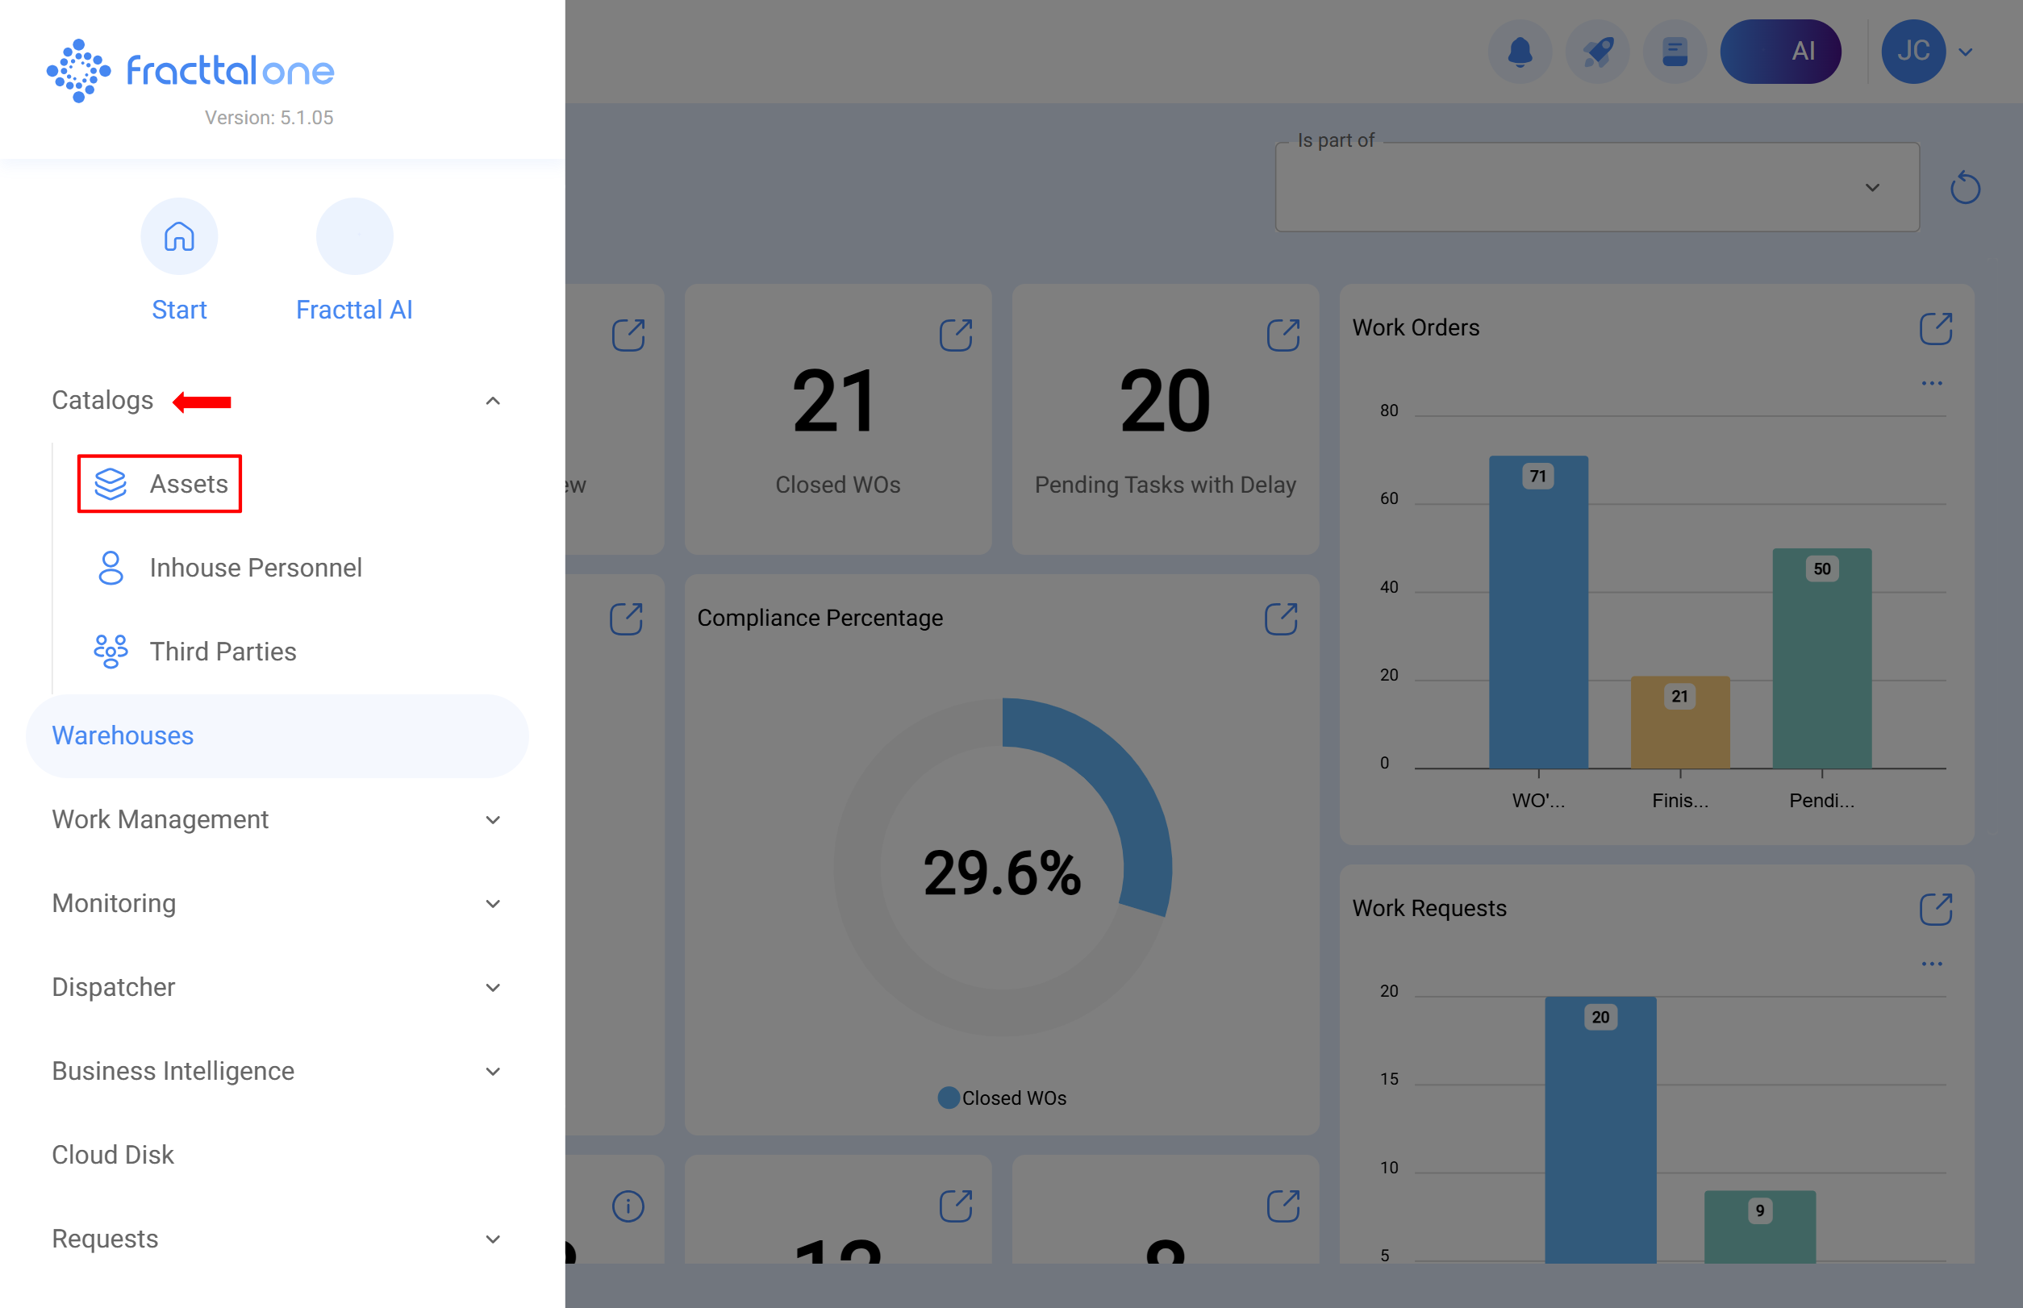Click the refresh icon beside filter

click(1964, 188)
